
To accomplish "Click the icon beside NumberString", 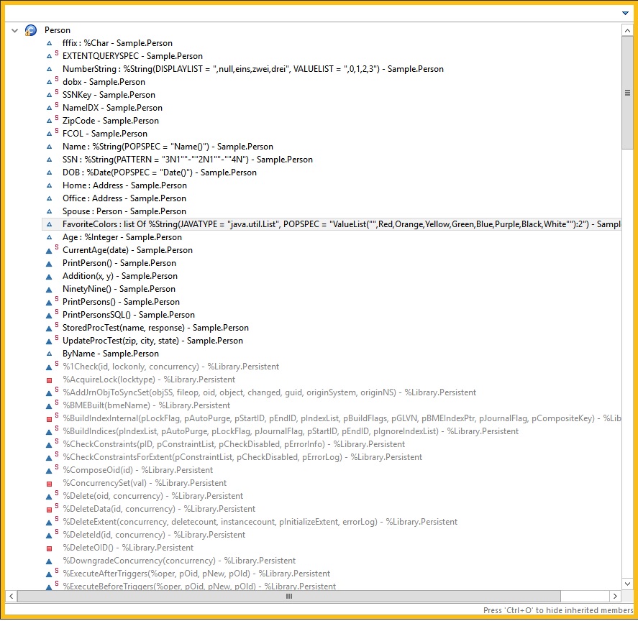I will click(49, 69).
